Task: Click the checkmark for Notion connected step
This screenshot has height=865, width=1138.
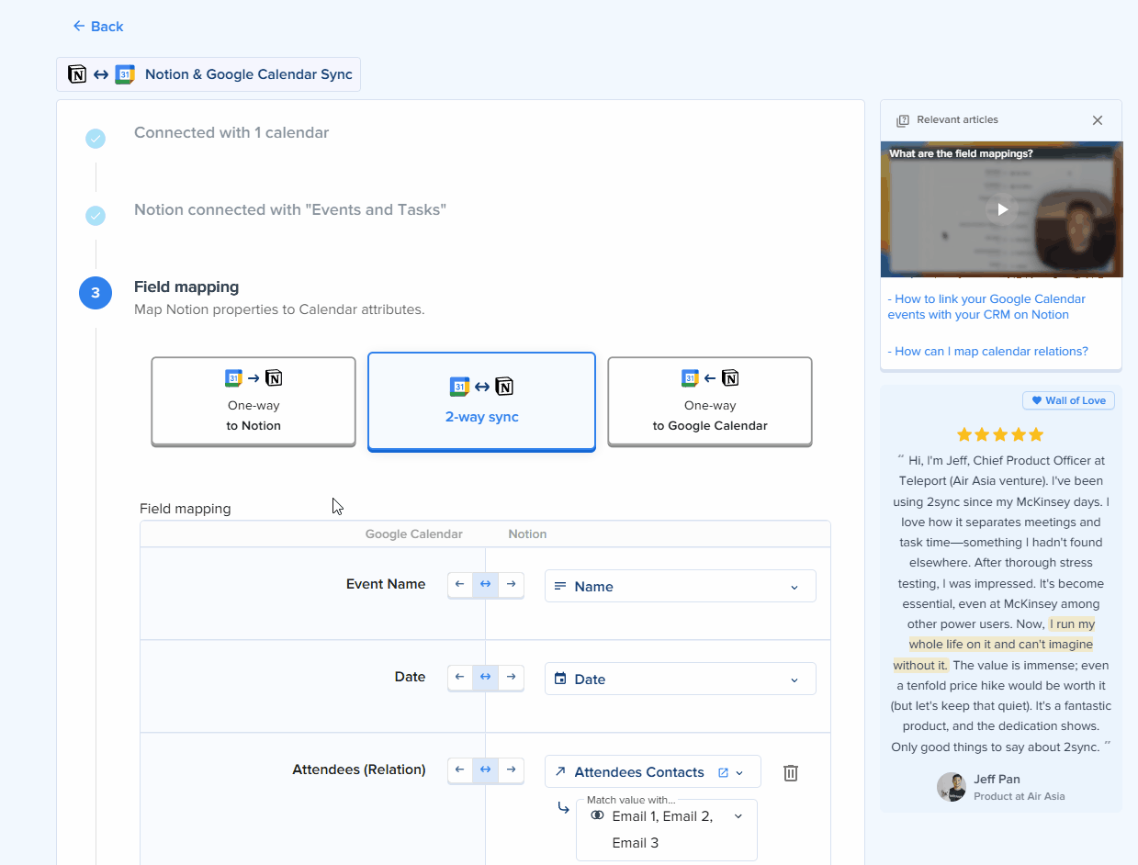Action: coord(96,216)
